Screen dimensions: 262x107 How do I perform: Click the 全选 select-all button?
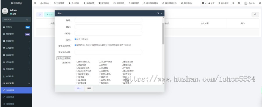click(x=60, y=58)
